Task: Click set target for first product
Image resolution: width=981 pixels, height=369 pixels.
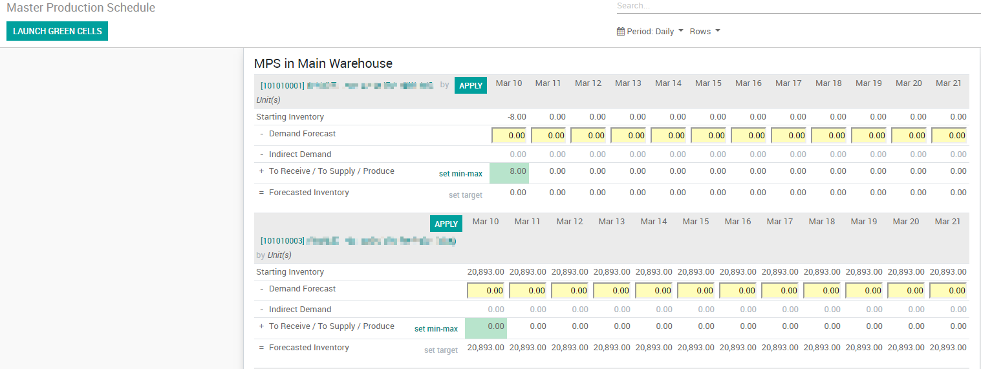Action: [466, 195]
